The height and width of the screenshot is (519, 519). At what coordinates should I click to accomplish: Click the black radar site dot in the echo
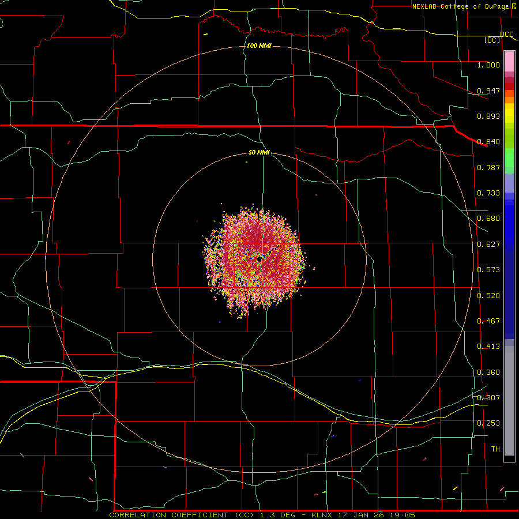pos(259,260)
